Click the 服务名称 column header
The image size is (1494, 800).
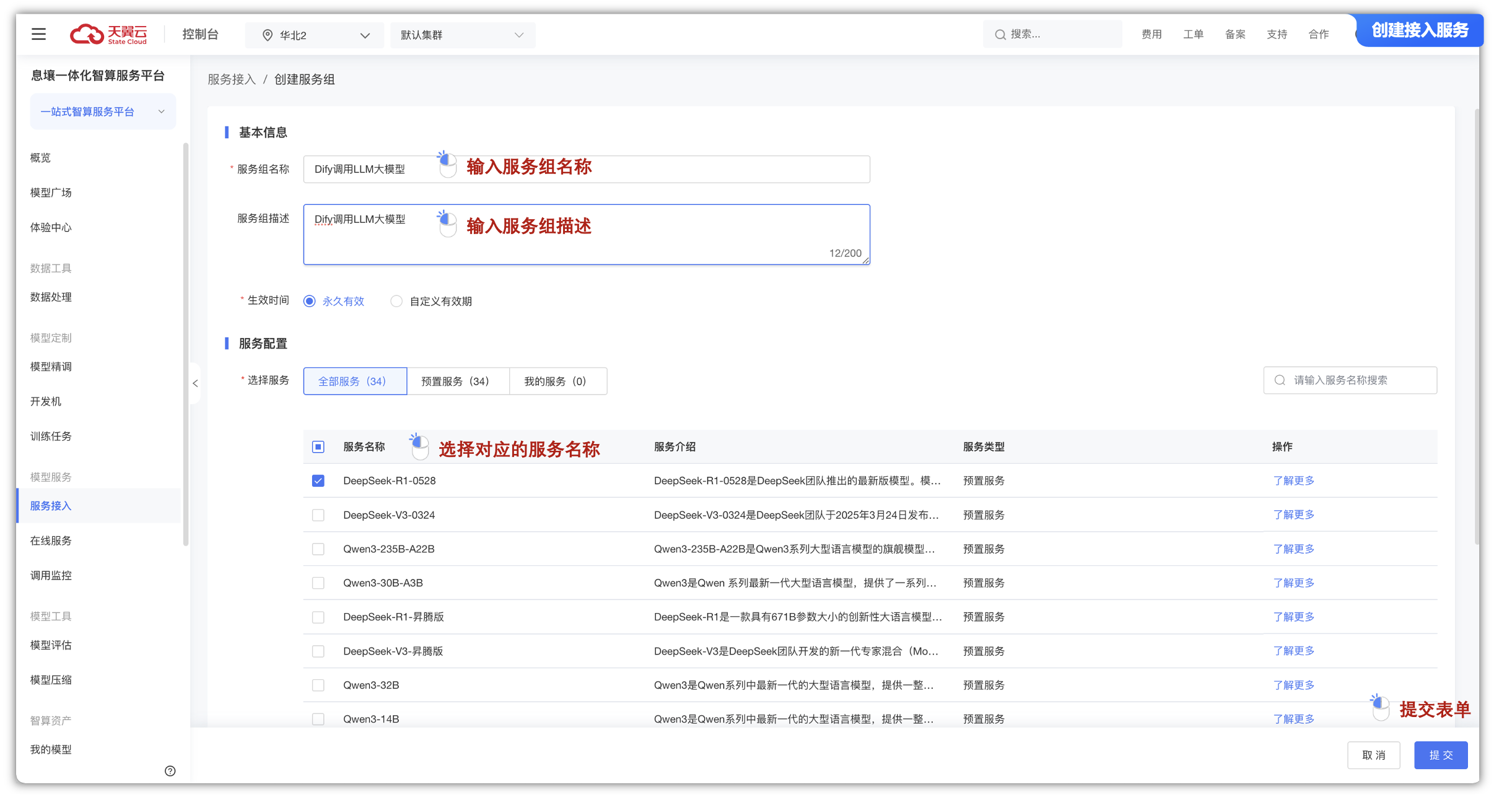tap(364, 446)
